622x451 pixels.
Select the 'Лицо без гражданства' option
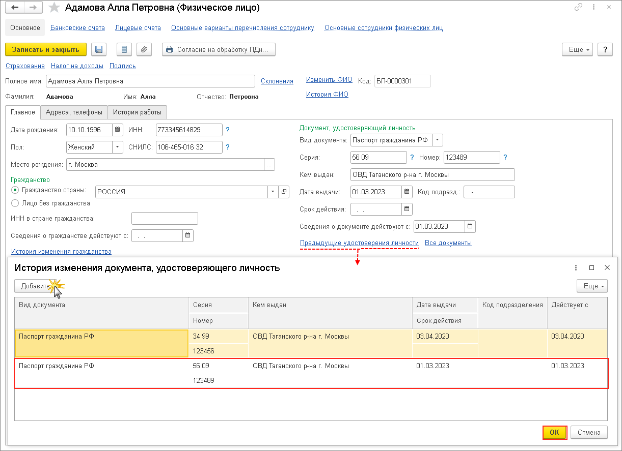[x=15, y=203]
